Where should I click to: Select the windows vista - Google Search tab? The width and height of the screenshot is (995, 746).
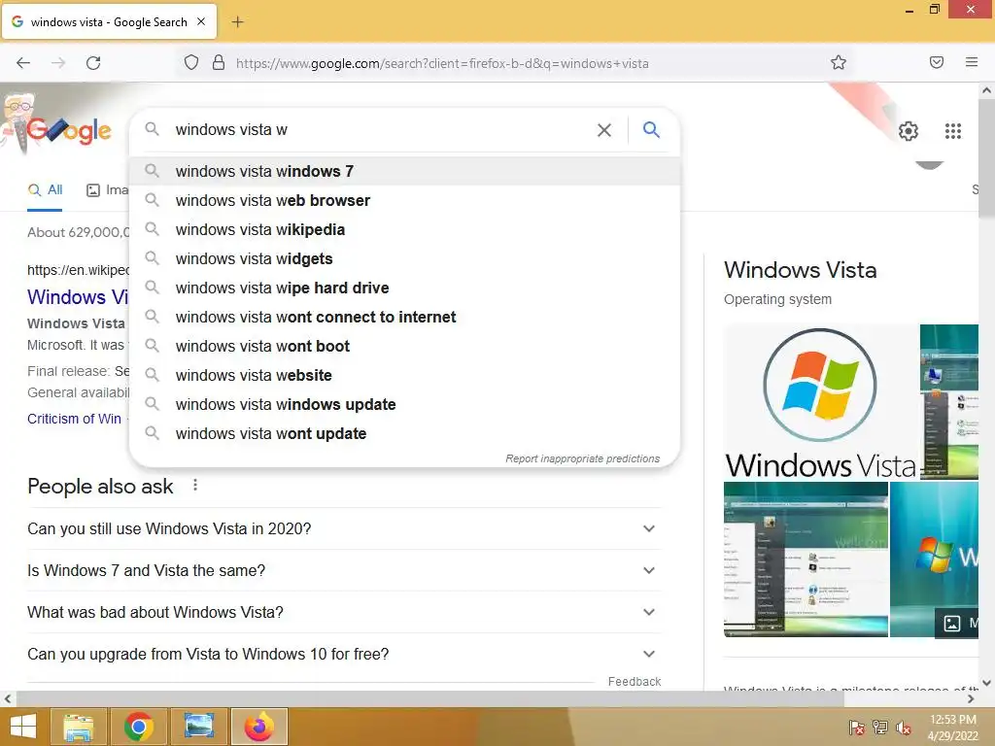(109, 22)
